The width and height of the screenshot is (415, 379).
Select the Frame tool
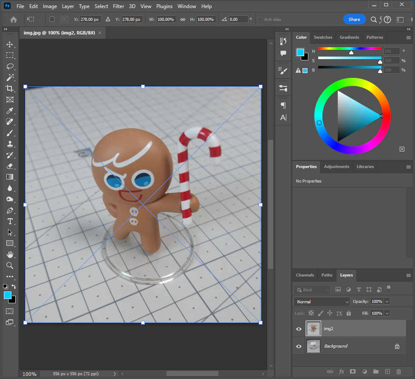[x=10, y=100]
